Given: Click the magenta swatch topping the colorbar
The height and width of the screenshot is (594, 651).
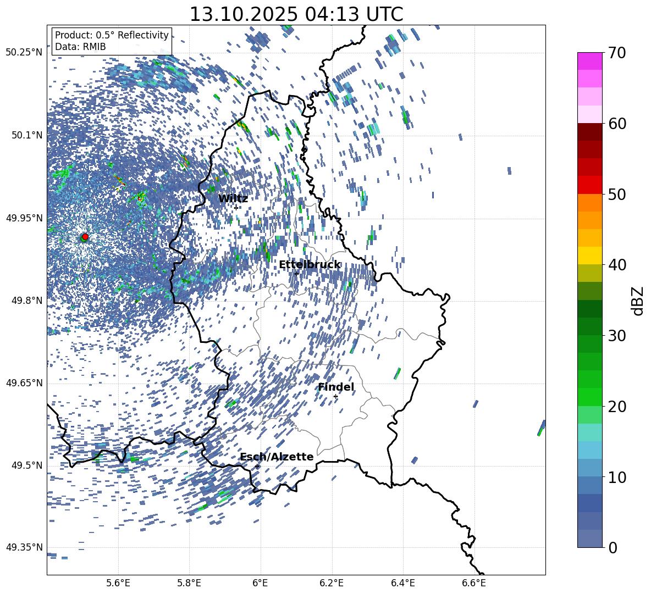Looking at the screenshot, I should coord(589,61).
